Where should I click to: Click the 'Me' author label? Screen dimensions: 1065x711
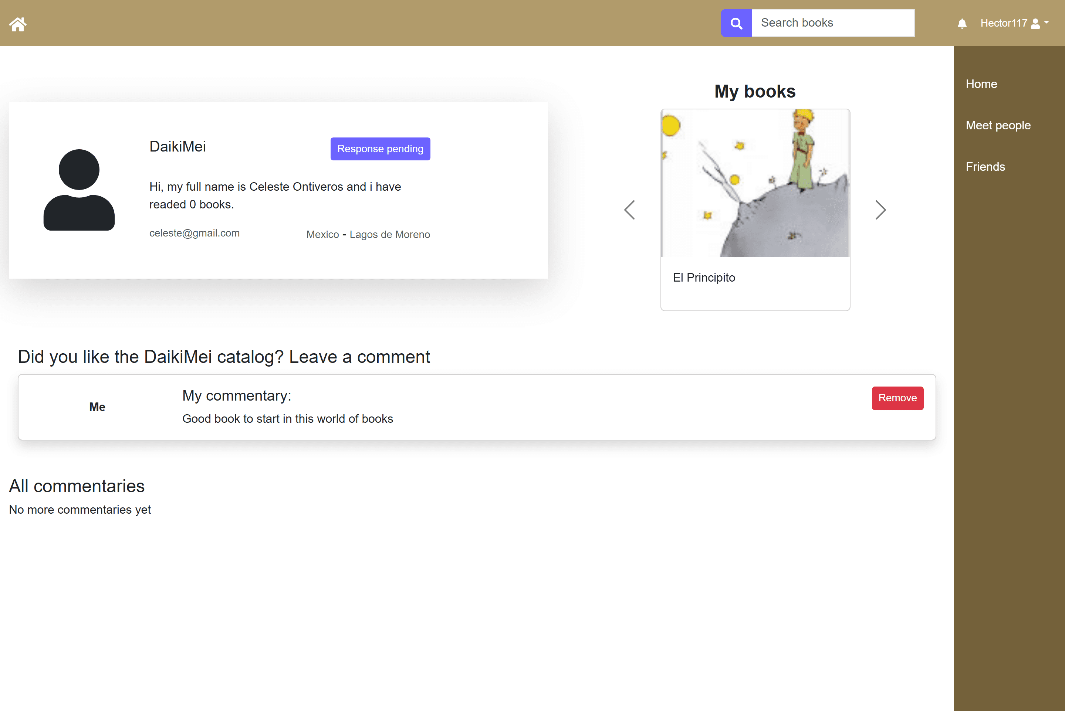[x=97, y=407]
